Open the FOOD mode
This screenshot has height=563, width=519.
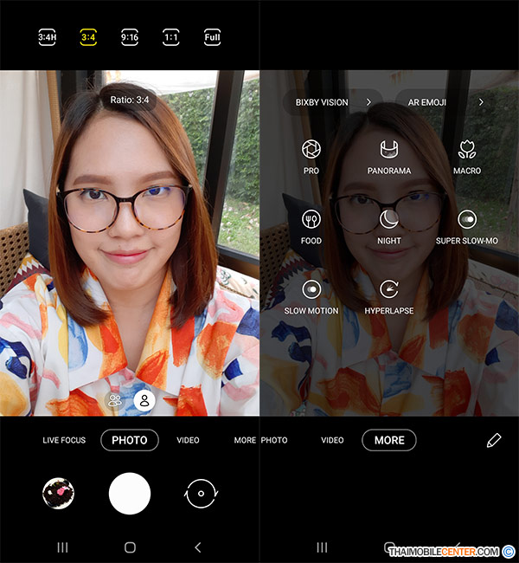(311, 227)
